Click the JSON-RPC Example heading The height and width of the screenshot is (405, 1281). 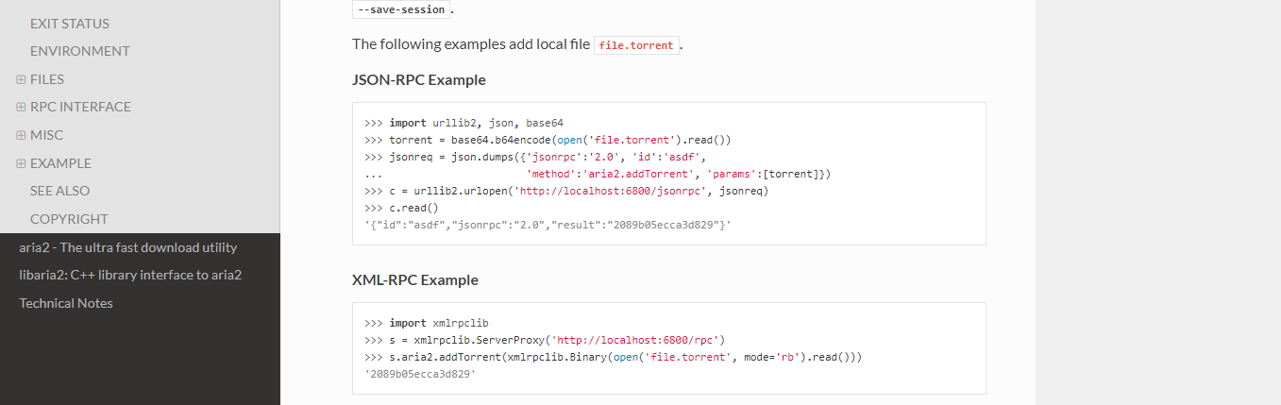click(419, 80)
